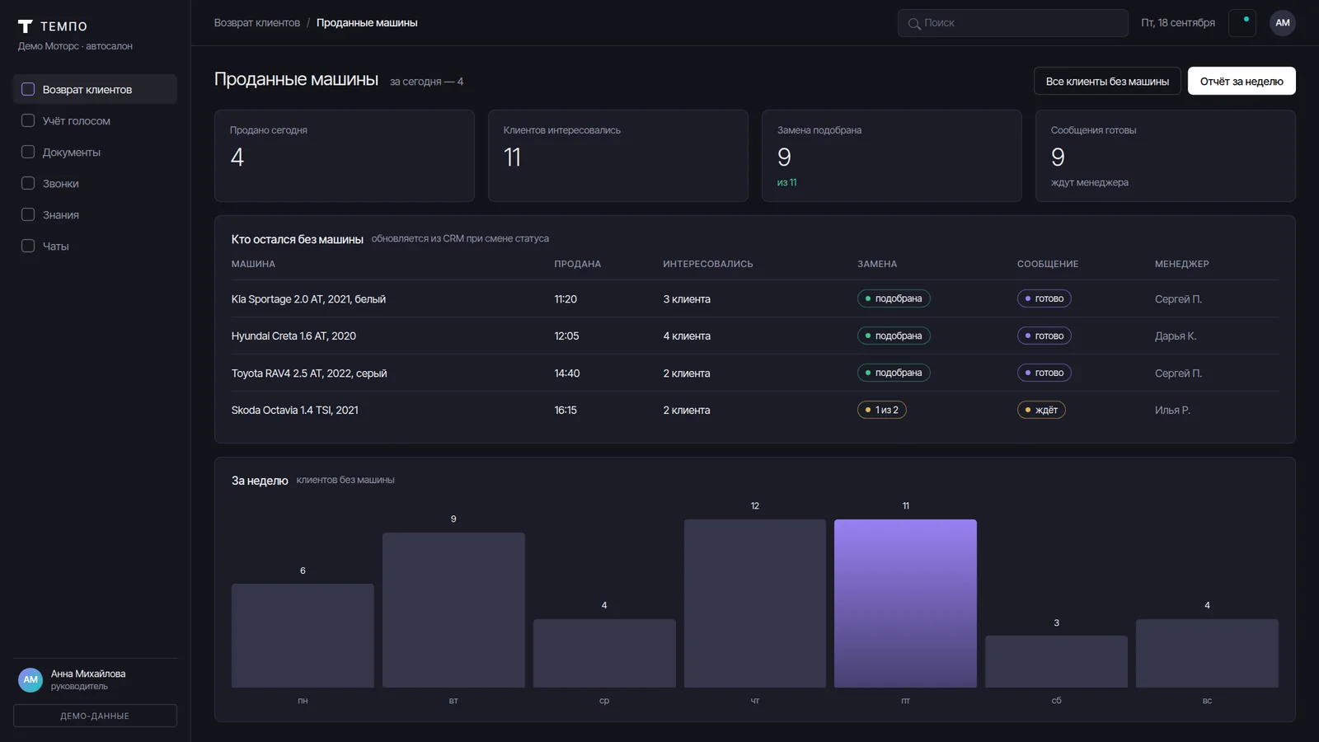Click the МАШИНА column header
The width and height of the screenshot is (1319, 742).
[x=253, y=264]
